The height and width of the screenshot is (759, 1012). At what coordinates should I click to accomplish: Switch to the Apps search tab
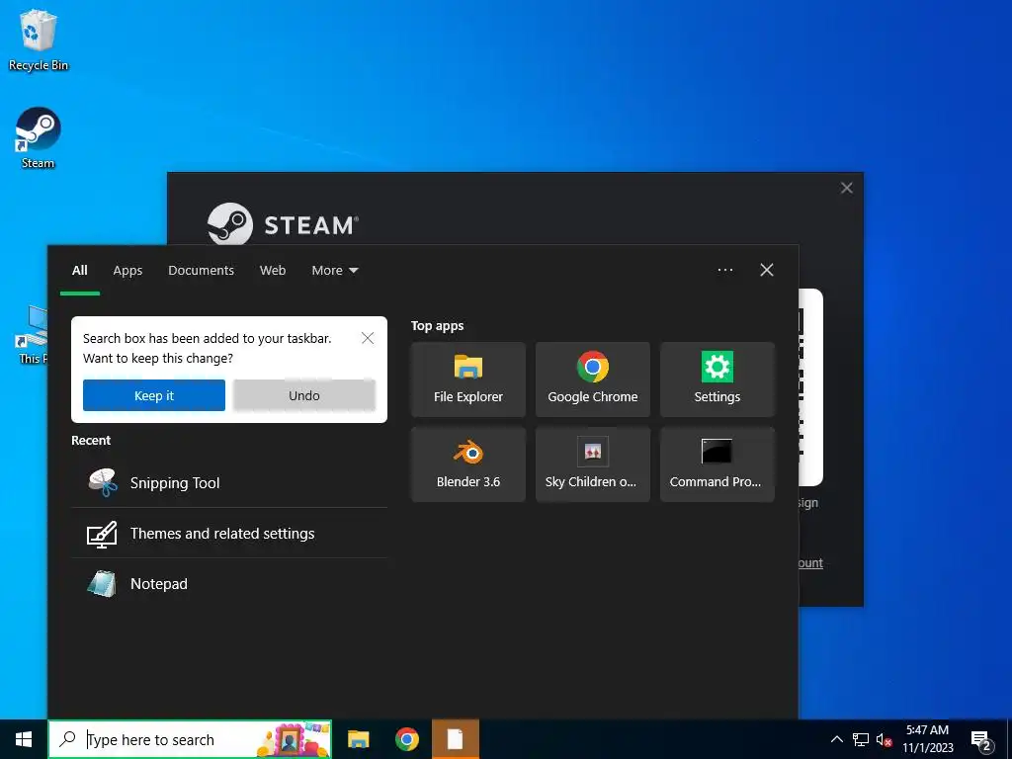[x=127, y=271]
